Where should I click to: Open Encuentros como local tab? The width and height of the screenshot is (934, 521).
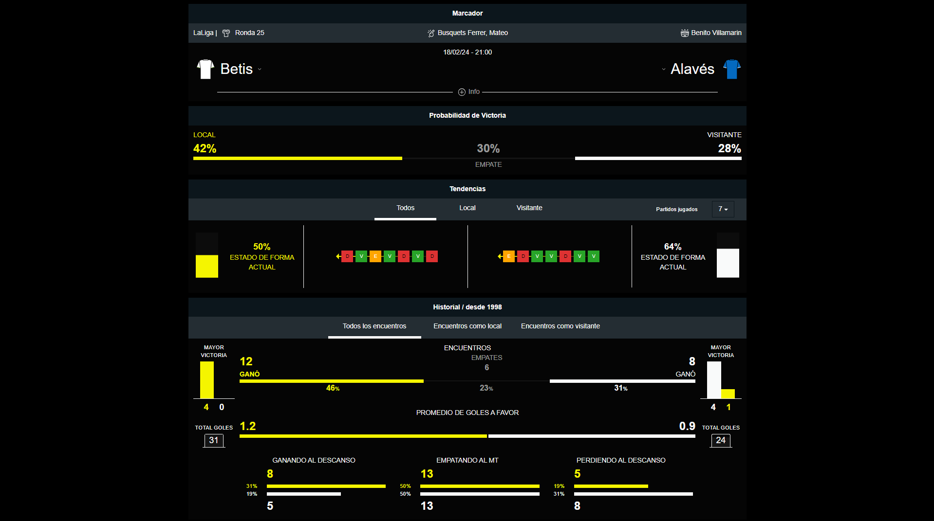point(467,326)
